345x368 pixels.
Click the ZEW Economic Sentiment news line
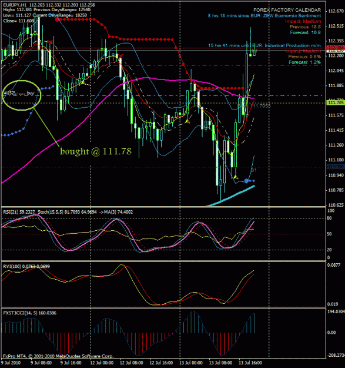click(x=264, y=16)
